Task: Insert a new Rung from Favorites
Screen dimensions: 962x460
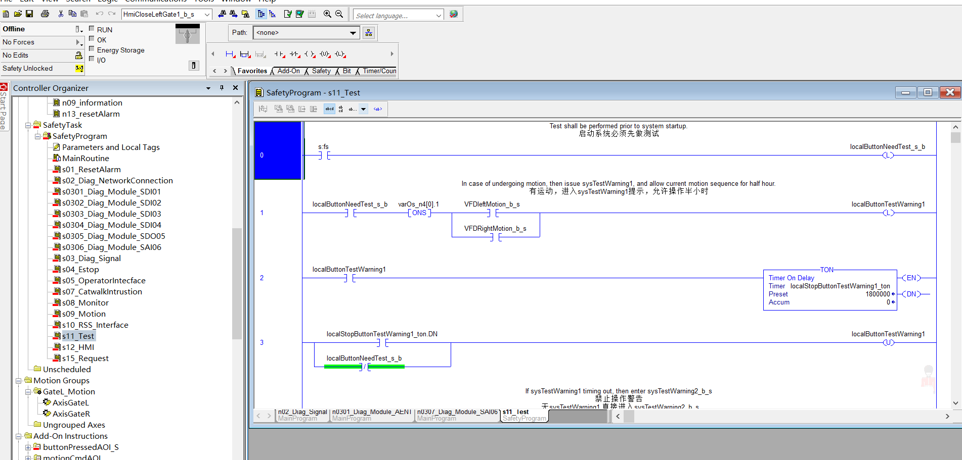Action: (230, 54)
